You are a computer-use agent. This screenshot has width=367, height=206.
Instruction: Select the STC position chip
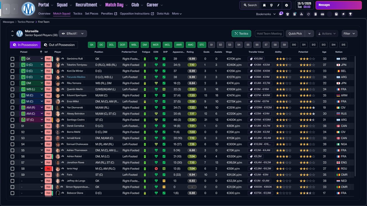click(x=202, y=45)
